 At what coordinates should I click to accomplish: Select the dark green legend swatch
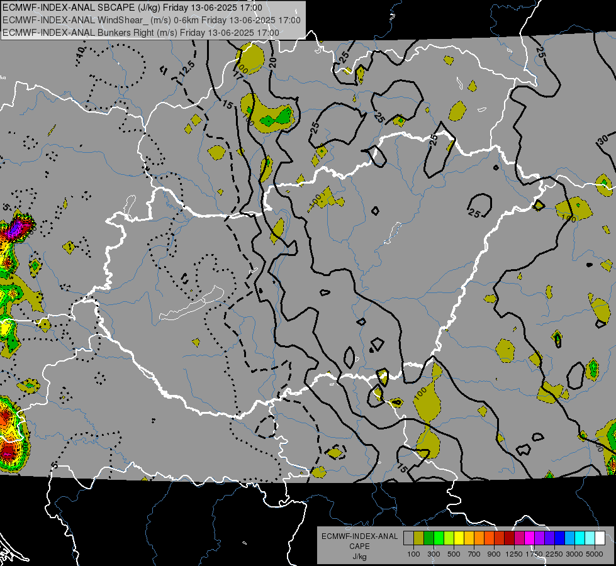428,538
